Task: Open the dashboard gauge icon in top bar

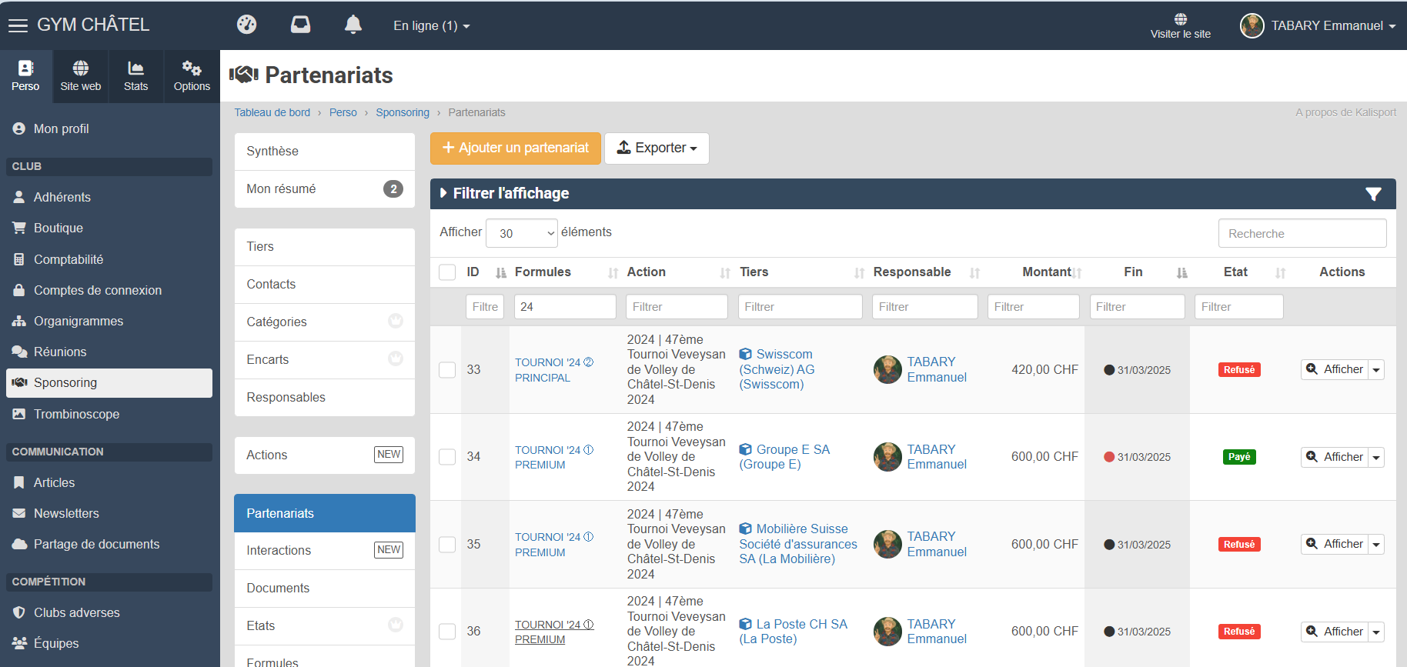Action: pyautogui.click(x=246, y=25)
